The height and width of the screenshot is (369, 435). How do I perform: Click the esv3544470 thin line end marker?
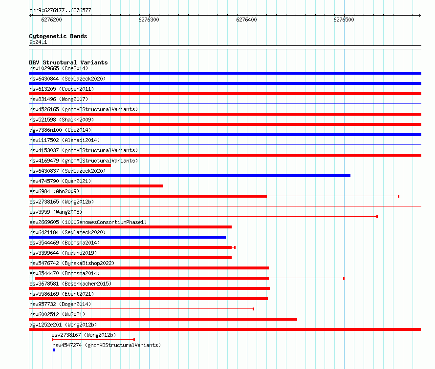click(x=344, y=278)
